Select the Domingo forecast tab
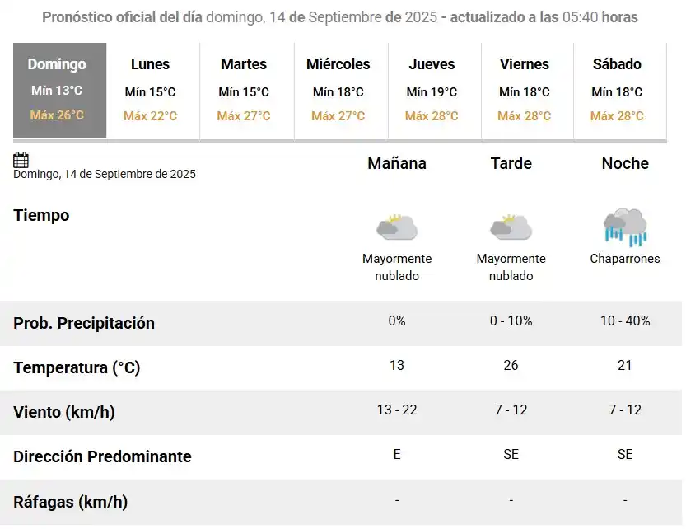This screenshot has height=529, width=686. 58,90
